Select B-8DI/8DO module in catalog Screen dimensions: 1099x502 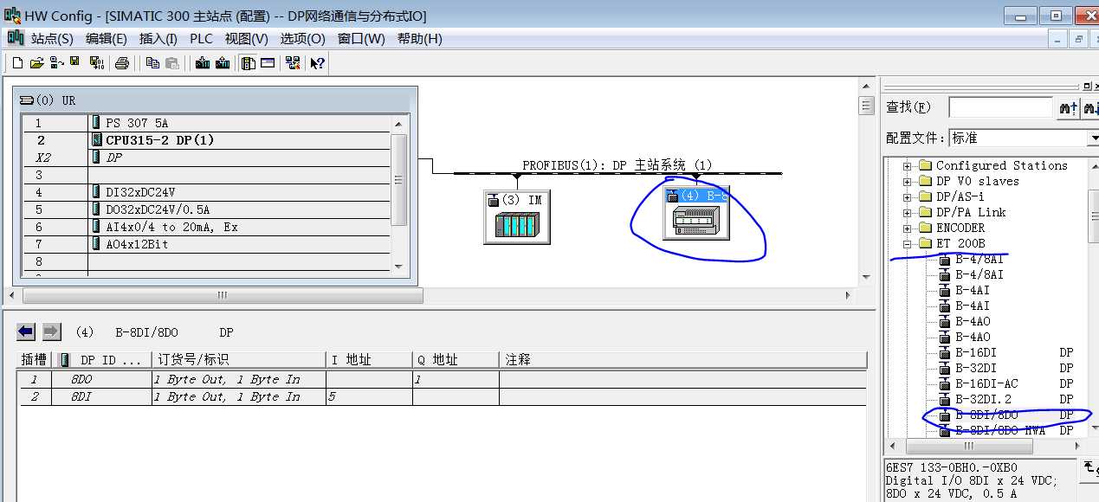[987, 415]
